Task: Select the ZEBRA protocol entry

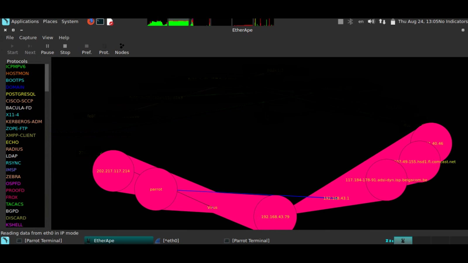Action: [x=13, y=177]
